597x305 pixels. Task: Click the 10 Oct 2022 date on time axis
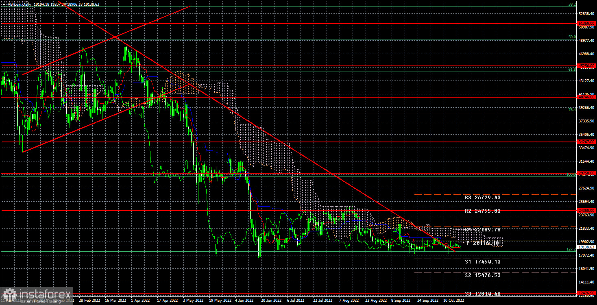tap(454, 301)
